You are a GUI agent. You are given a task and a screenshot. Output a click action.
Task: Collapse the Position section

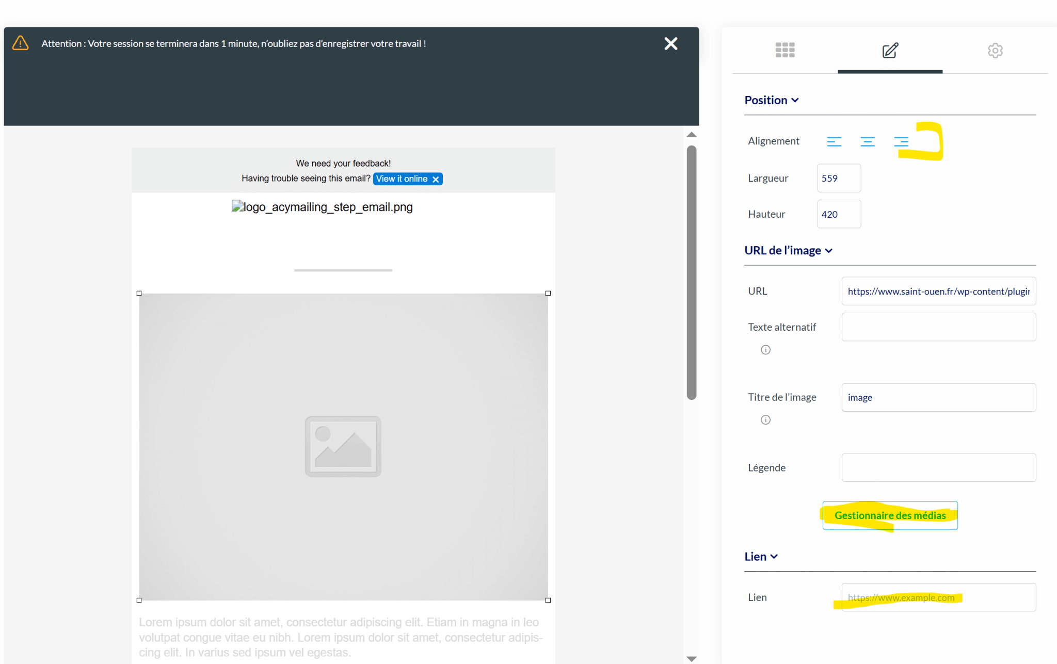click(772, 100)
